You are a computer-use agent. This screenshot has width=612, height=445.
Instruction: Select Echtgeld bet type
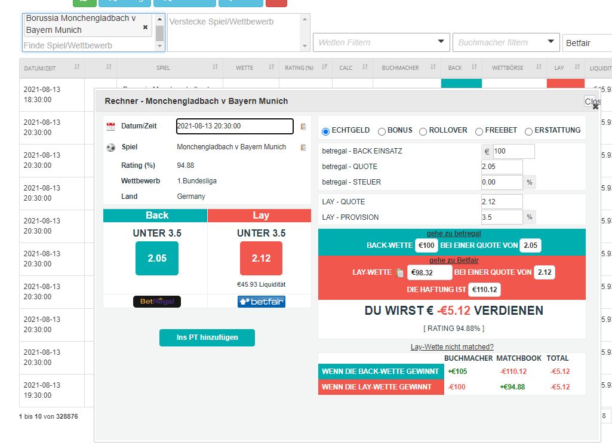pyautogui.click(x=325, y=131)
